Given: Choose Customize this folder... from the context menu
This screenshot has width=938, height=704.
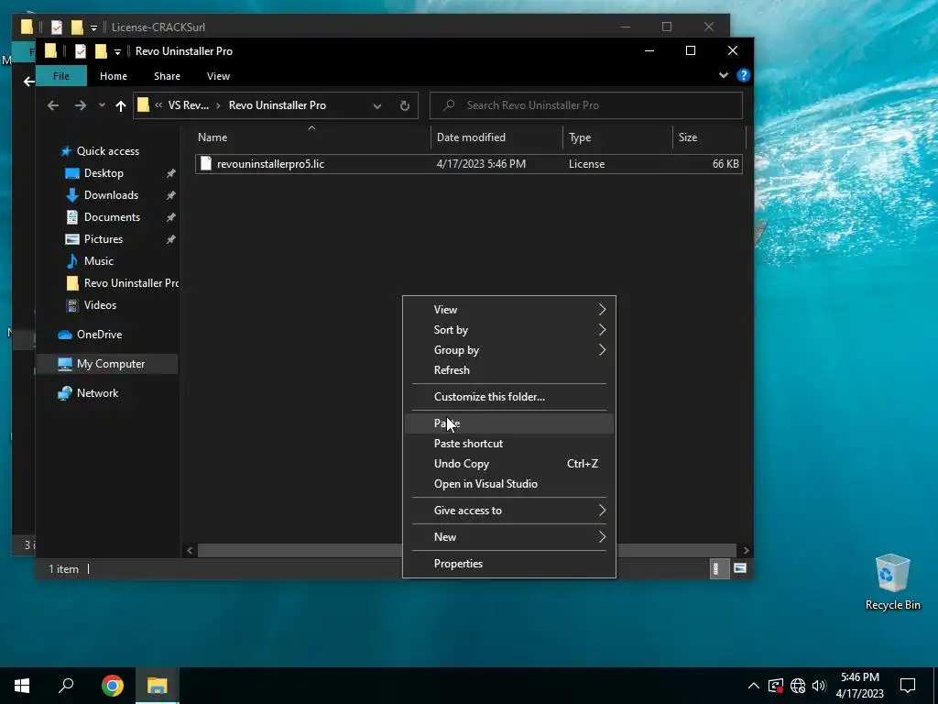Looking at the screenshot, I should point(509,397).
